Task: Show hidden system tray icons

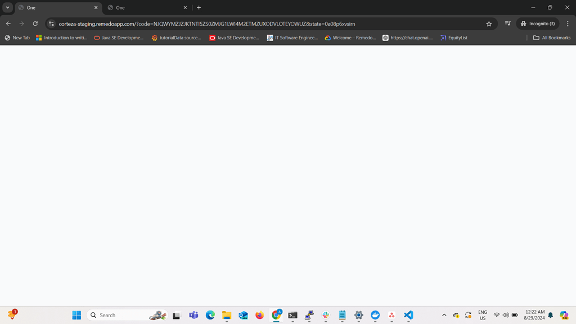Action: click(444, 315)
